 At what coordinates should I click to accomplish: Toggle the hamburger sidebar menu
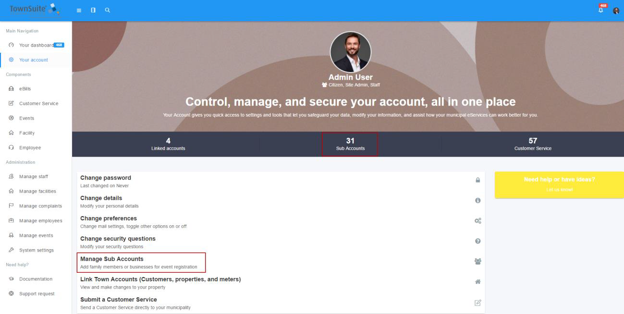pos(79,10)
